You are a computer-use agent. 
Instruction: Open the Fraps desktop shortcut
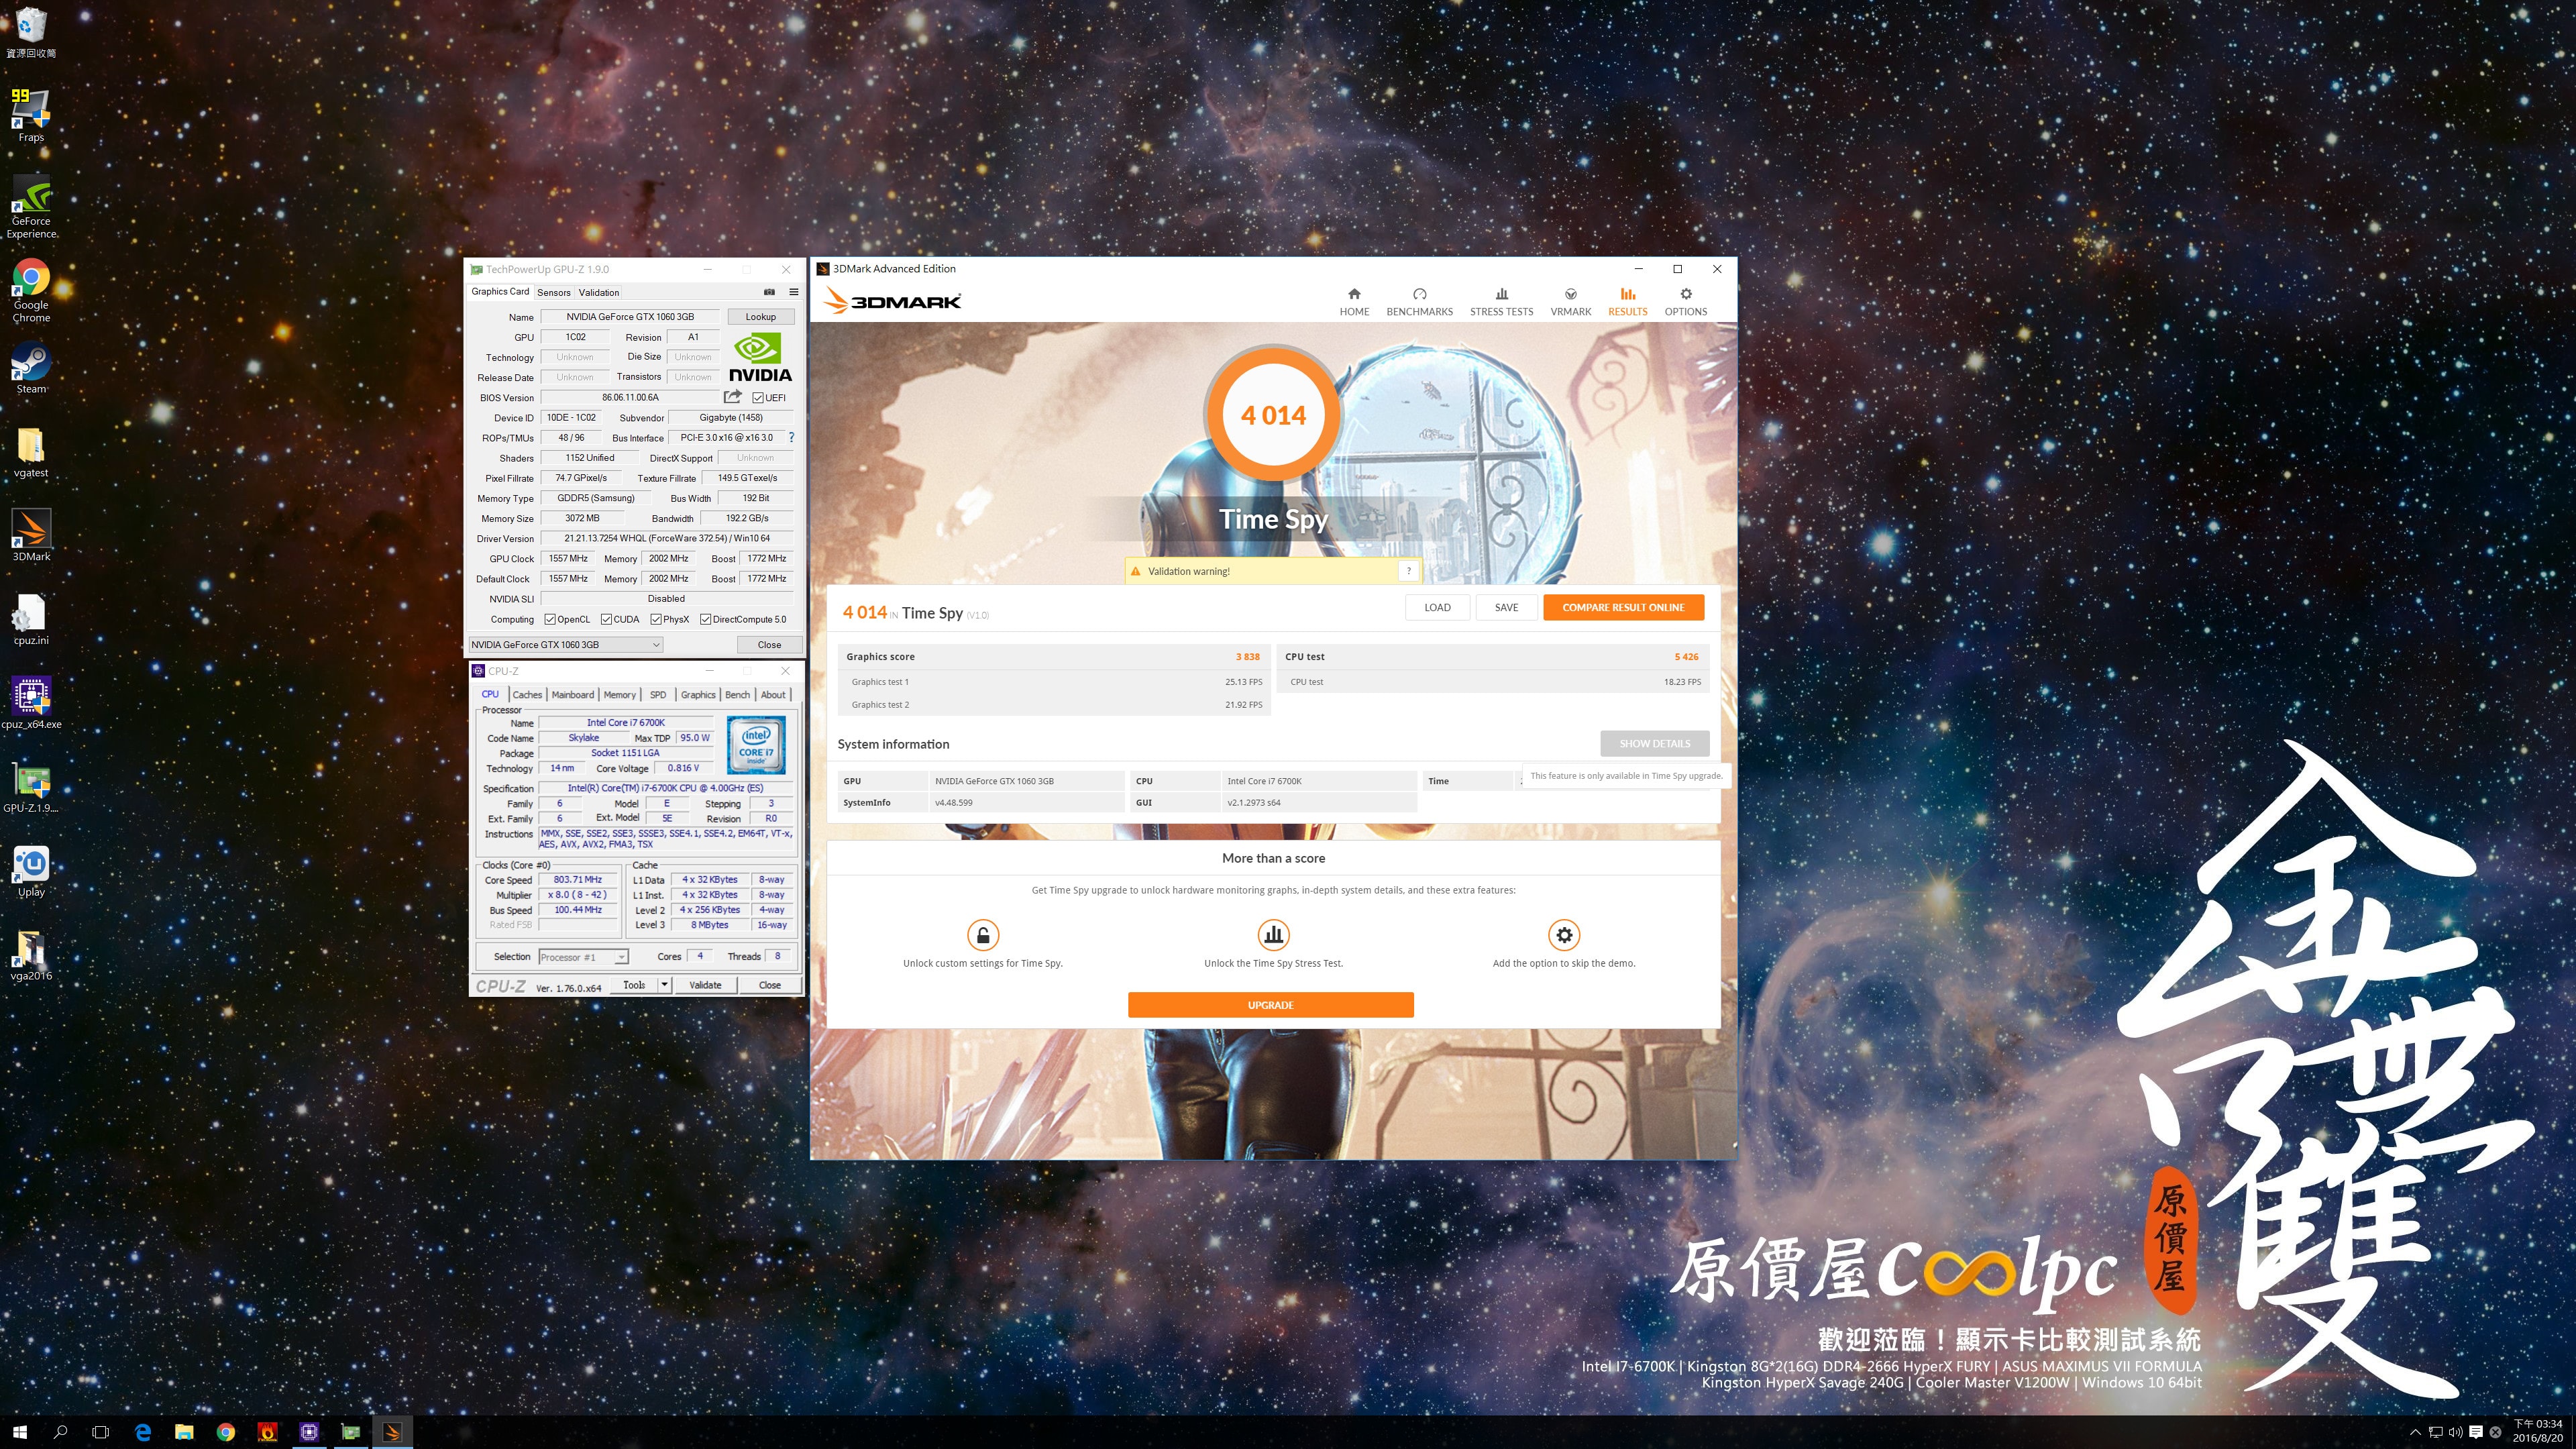31,115
